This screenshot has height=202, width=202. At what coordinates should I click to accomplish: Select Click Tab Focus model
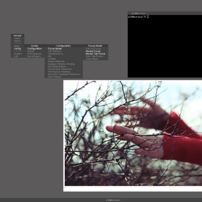pyautogui.click(x=95, y=56)
